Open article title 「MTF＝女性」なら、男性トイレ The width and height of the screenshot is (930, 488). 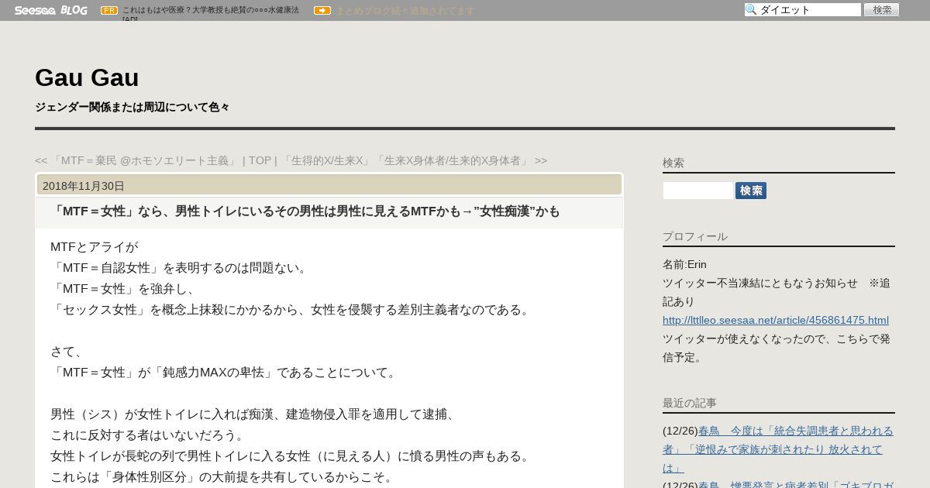[305, 211]
